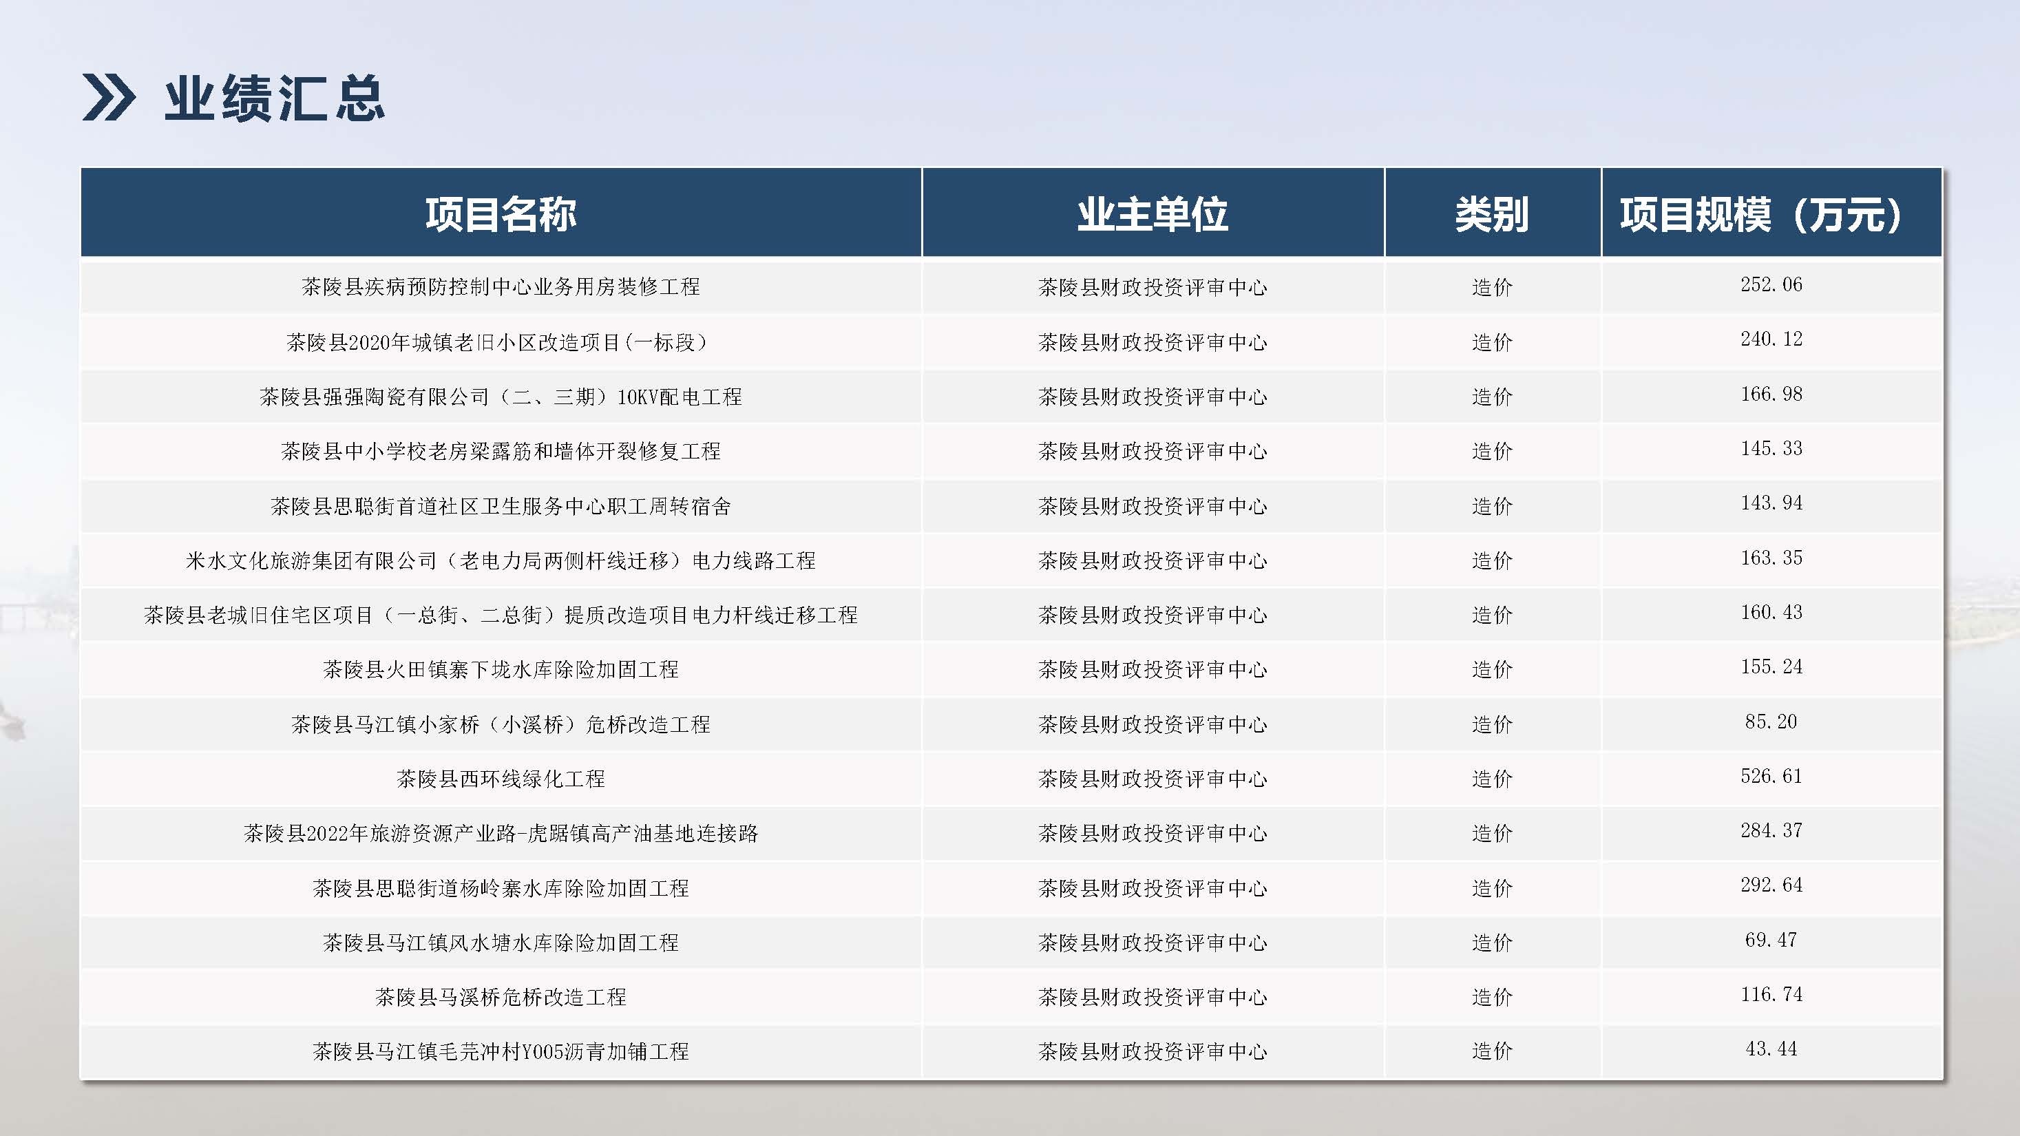Click the value 145.33
Image resolution: width=2020 pixels, height=1136 pixels.
pyautogui.click(x=1771, y=448)
